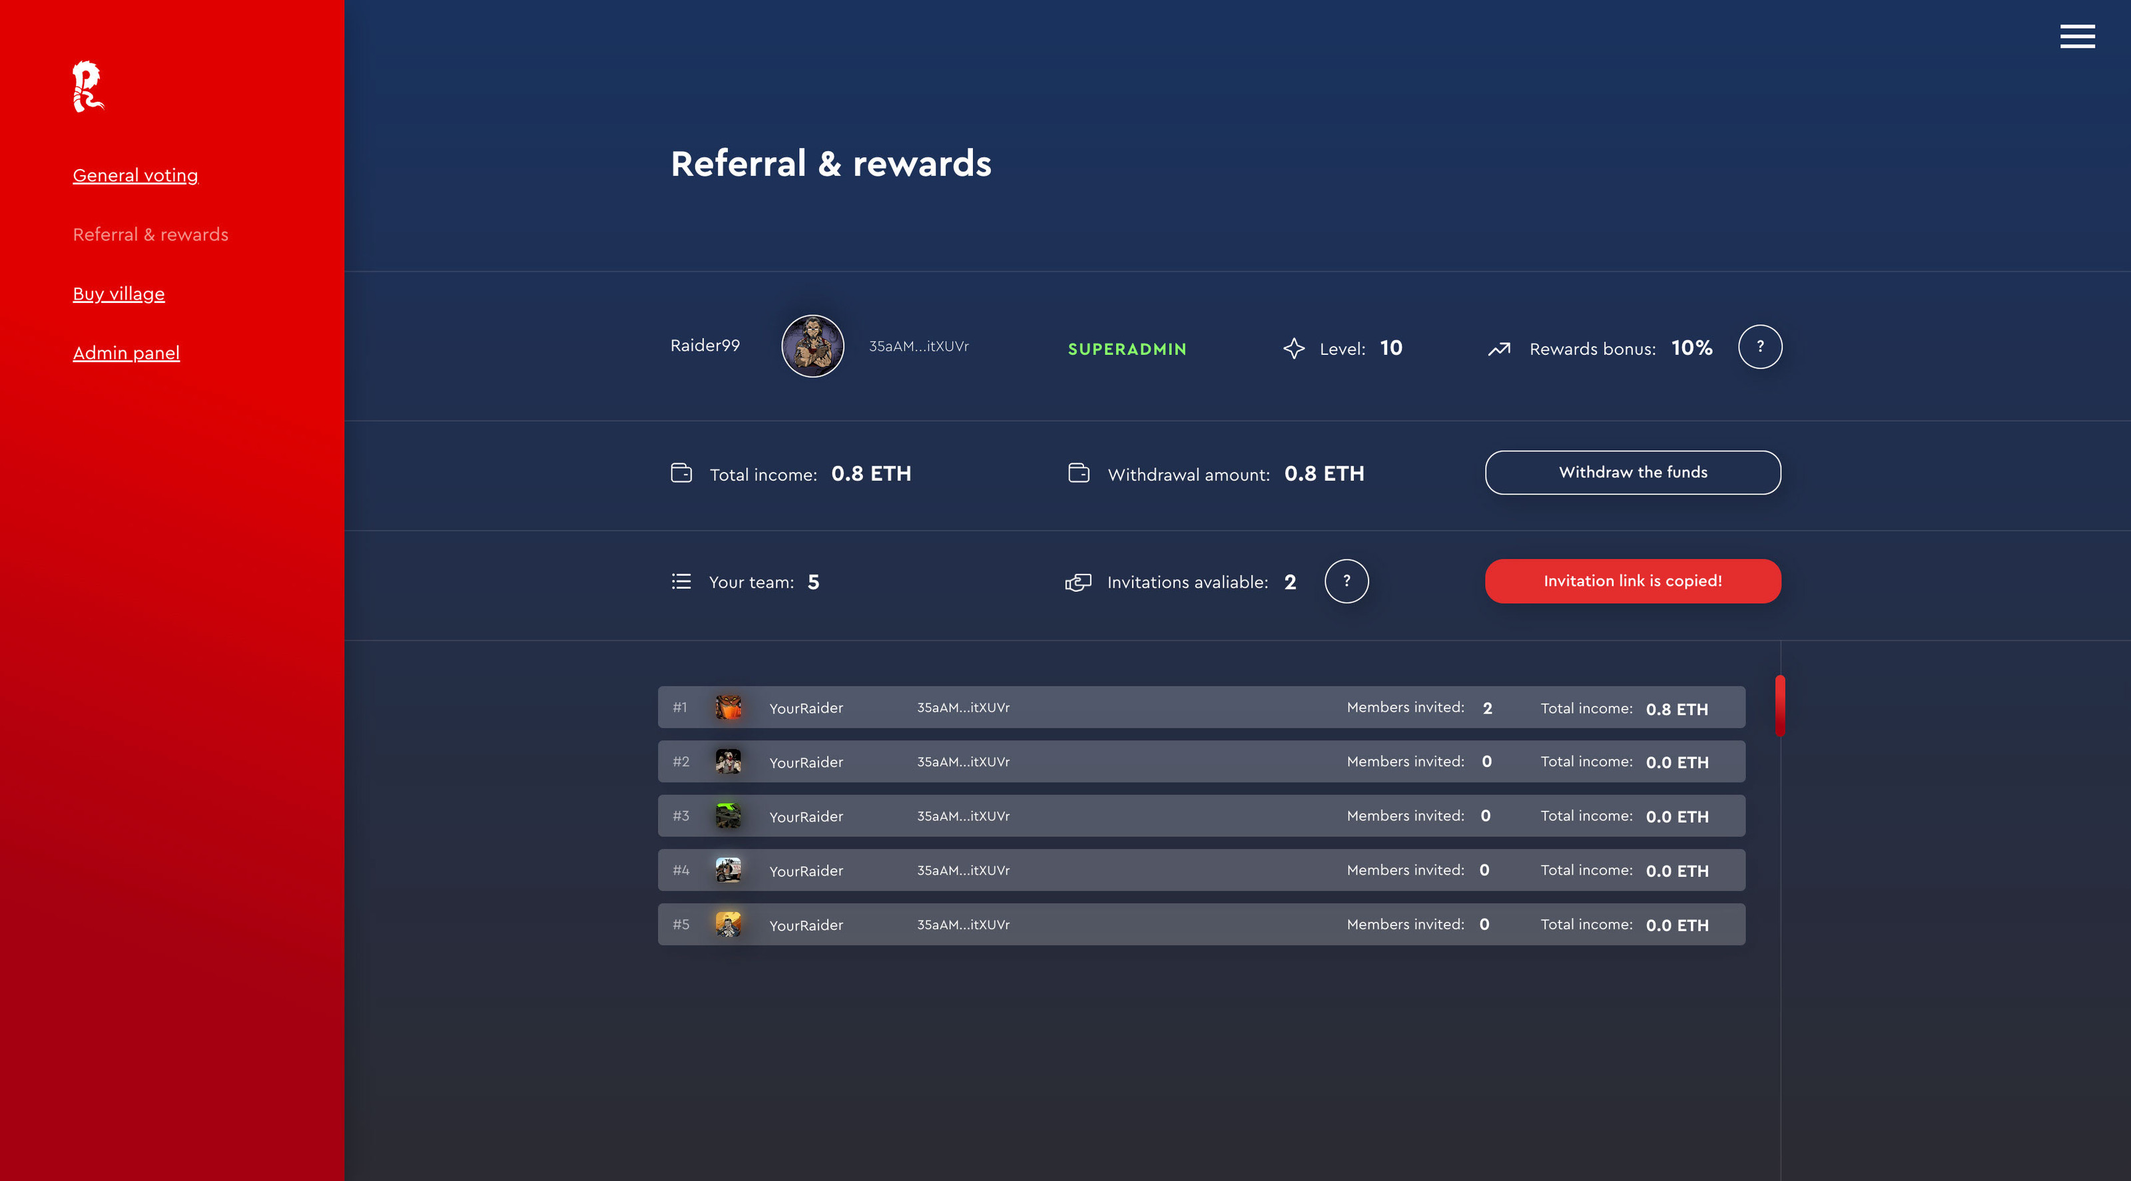Click the Rewards bonus help question icon
The width and height of the screenshot is (2131, 1181).
pyautogui.click(x=1759, y=347)
